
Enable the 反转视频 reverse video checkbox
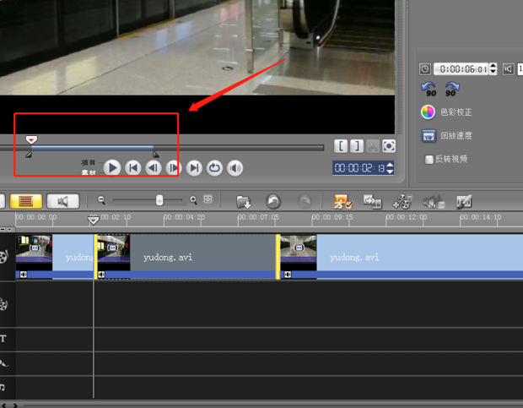429,160
